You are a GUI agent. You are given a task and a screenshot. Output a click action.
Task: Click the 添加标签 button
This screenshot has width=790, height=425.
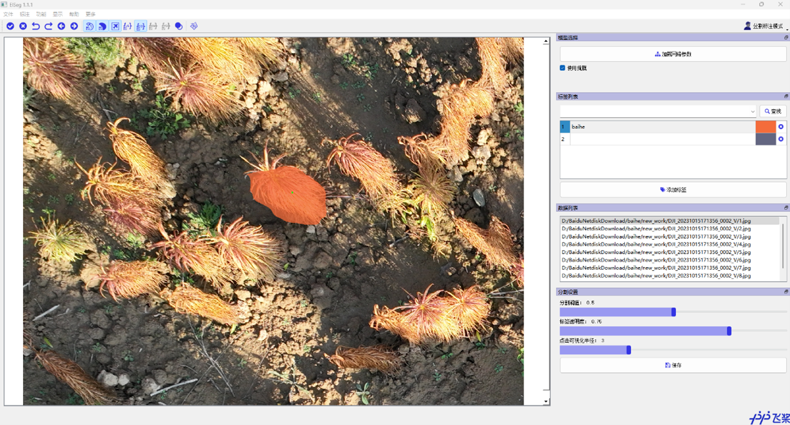pos(673,189)
